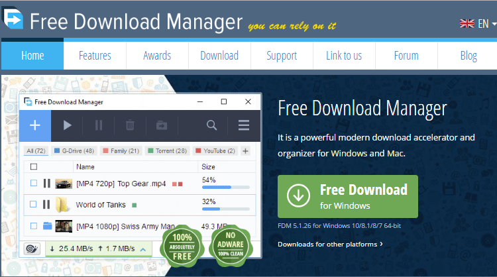
Task: Click the Name column header
Action: click(85, 167)
